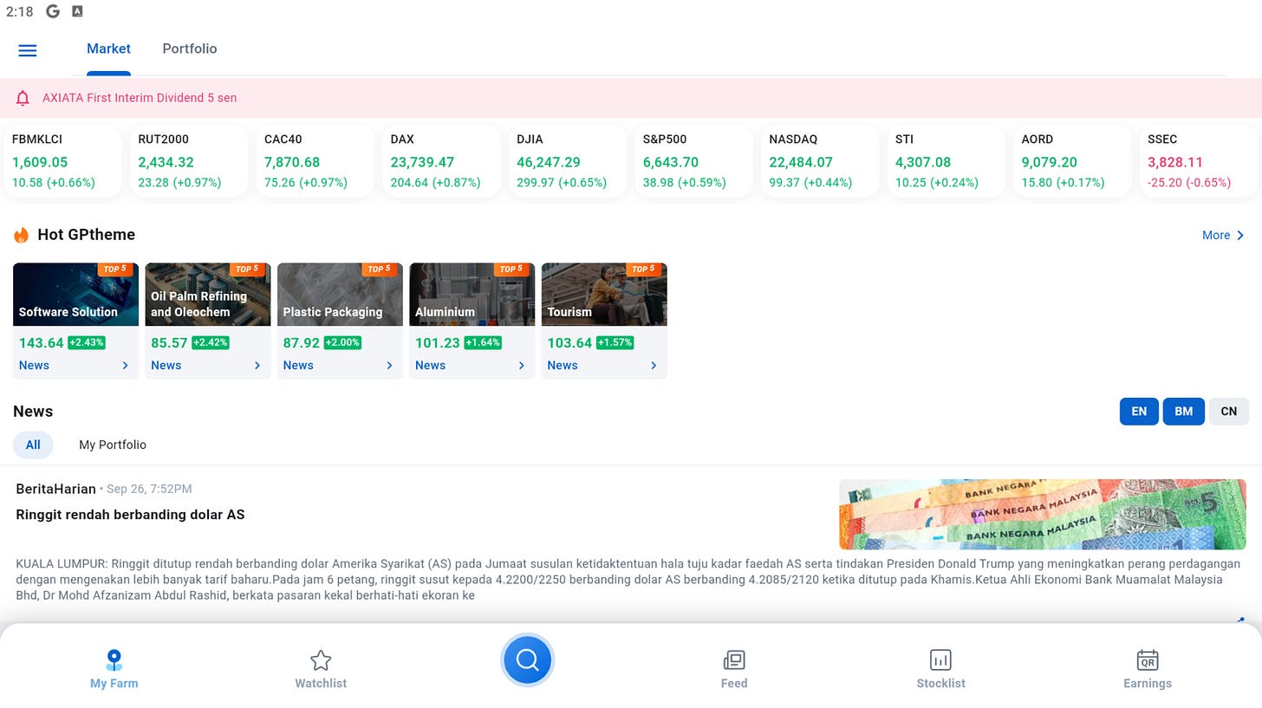Read the KUALA LUMPUR article summary

coord(628,580)
